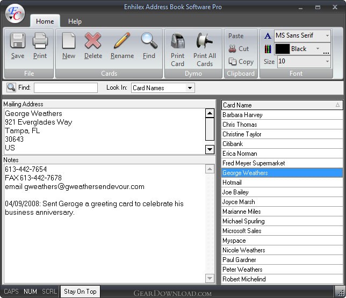Select the Barbara Harvey card

pyautogui.click(x=282, y=115)
